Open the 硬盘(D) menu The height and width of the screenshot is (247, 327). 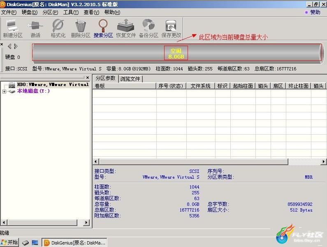click(29, 12)
